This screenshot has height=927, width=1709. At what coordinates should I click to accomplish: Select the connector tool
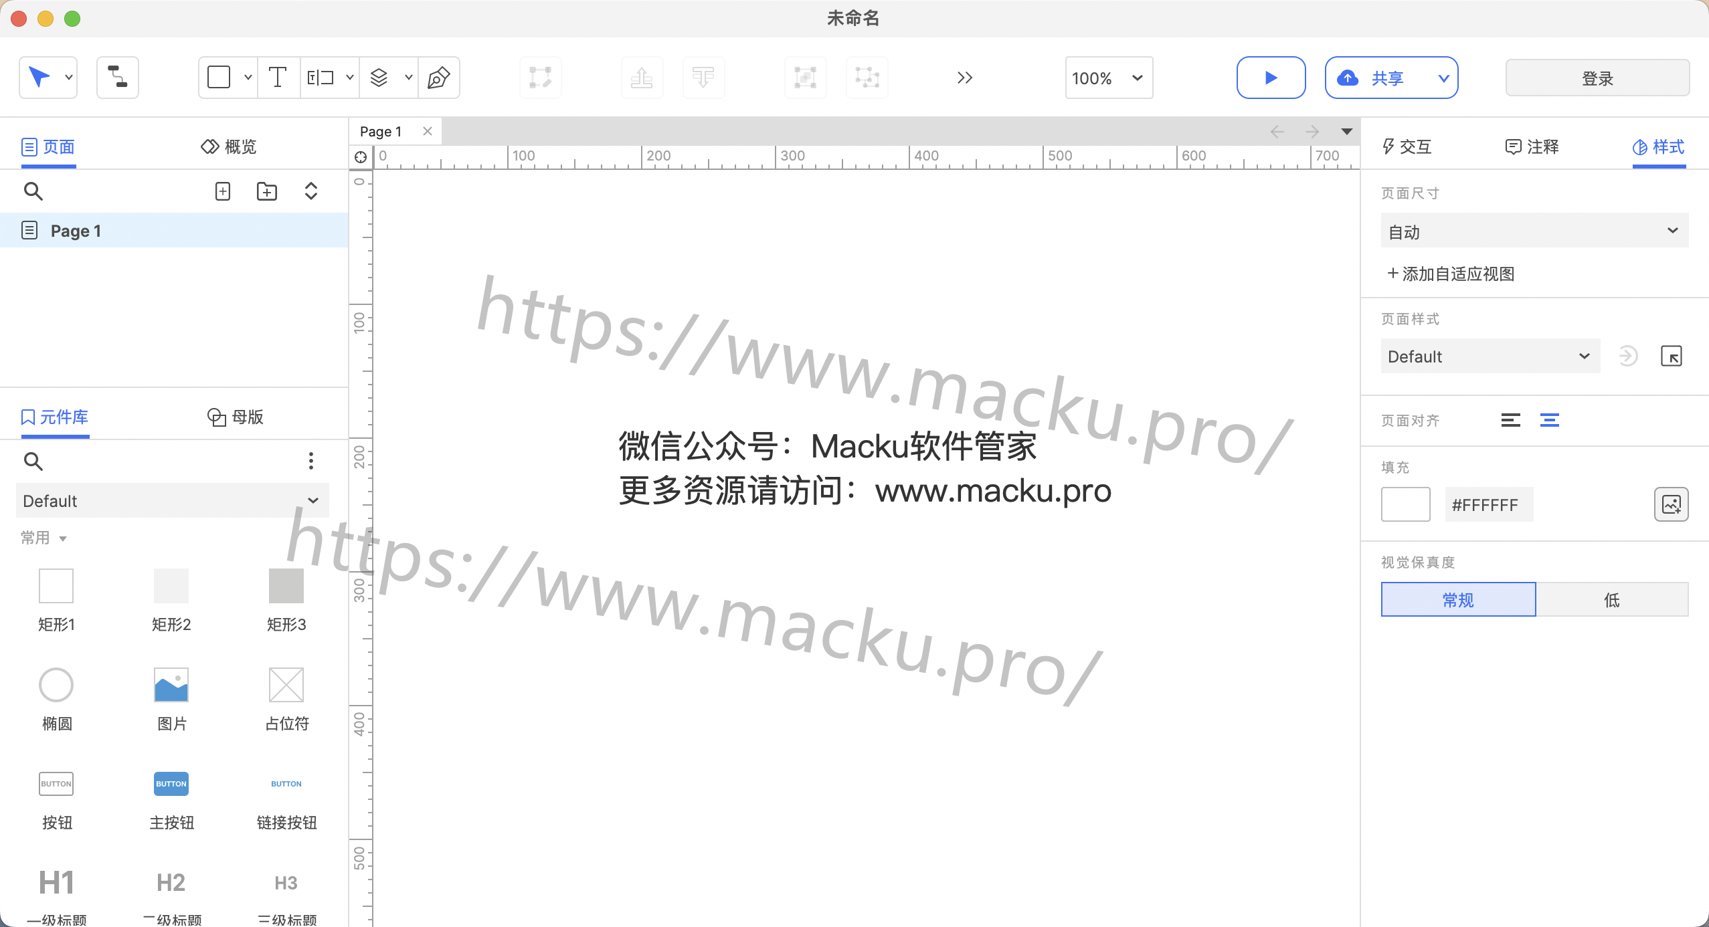pyautogui.click(x=118, y=78)
